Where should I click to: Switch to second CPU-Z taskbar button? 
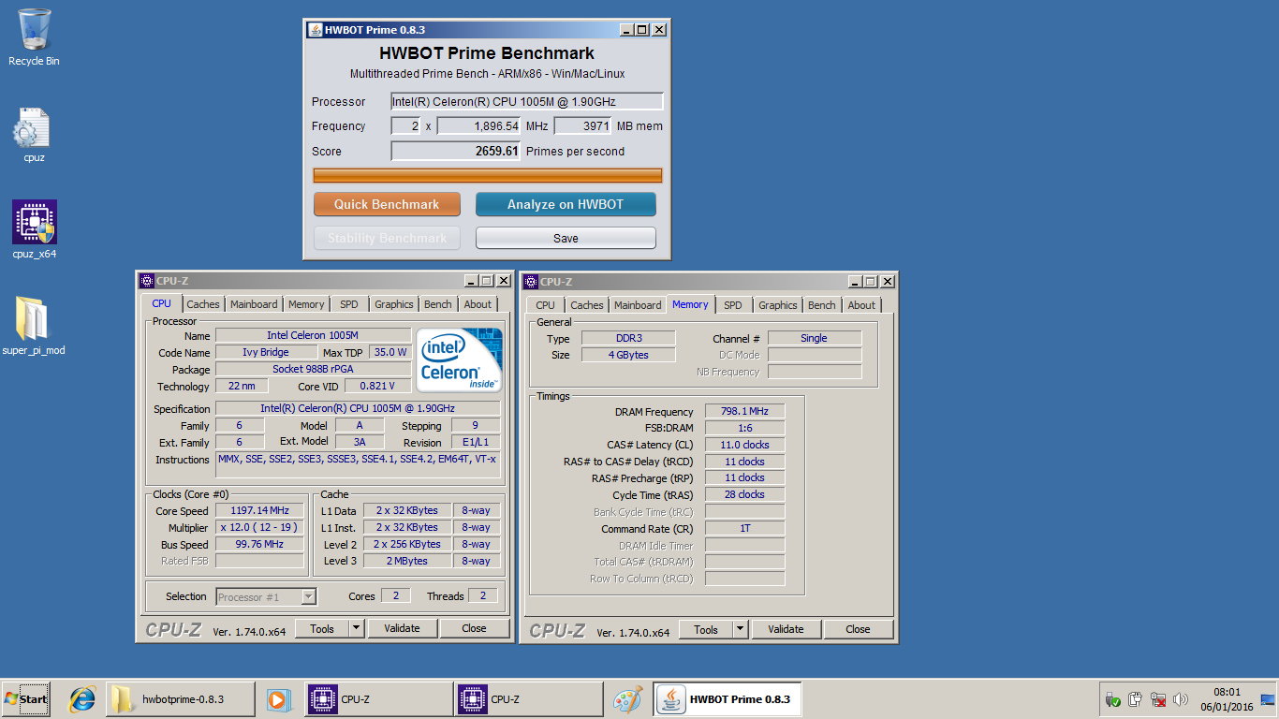pyautogui.click(x=528, y=699)
